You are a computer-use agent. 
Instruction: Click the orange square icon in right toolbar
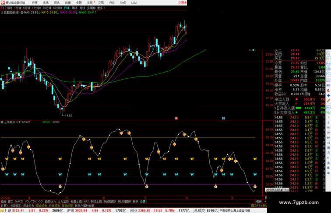click(328, 58)
